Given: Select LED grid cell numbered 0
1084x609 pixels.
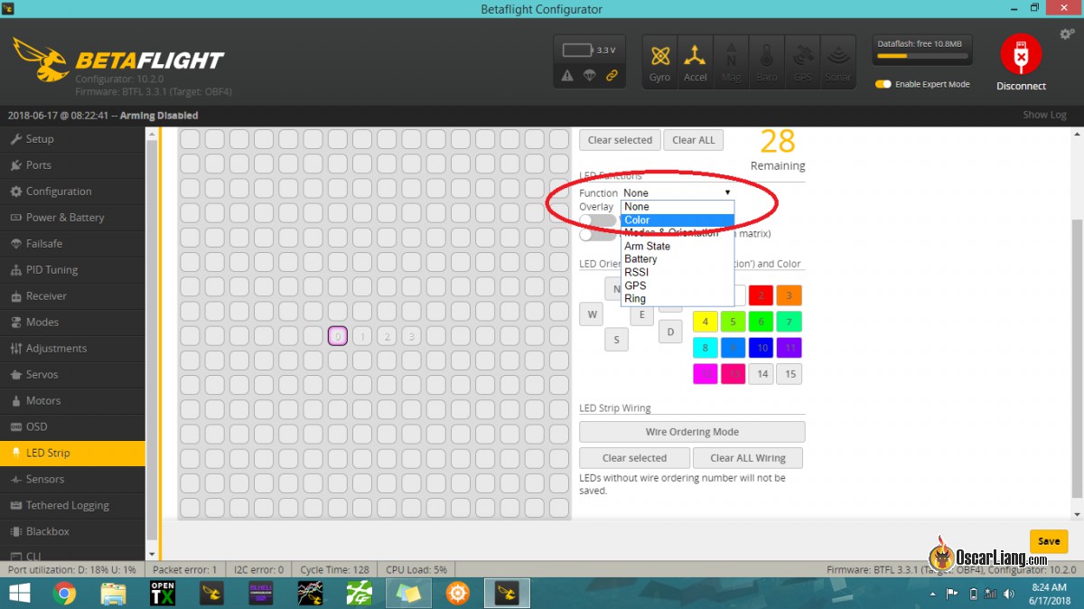Looking at the screenshot, I should (337, 336).
